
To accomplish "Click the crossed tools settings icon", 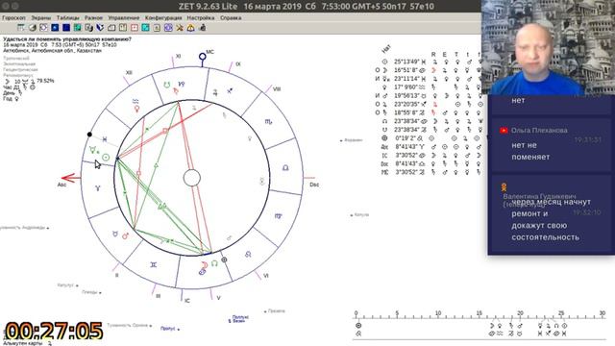I will click(x=180, y=28).
